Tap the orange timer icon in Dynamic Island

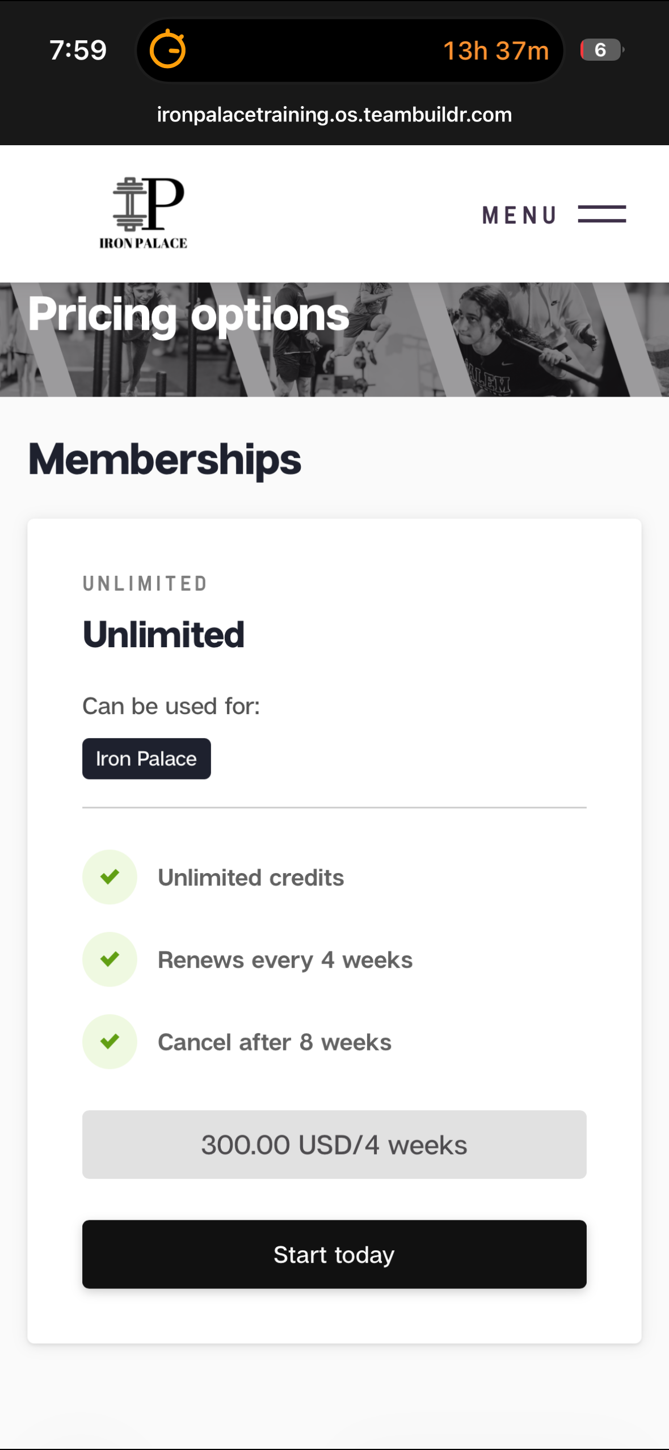[167, 50]
